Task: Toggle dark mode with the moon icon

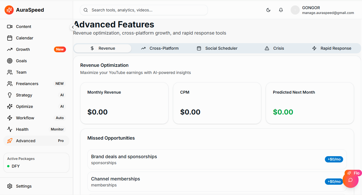Action: coord(268,10)
